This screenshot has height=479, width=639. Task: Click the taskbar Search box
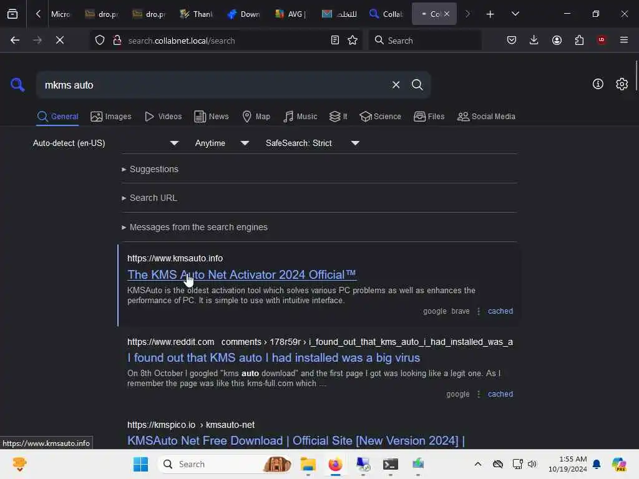click(225, 464)
